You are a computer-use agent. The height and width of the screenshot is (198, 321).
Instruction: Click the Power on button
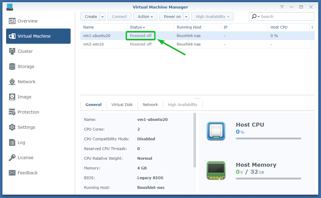click(172, 17)
